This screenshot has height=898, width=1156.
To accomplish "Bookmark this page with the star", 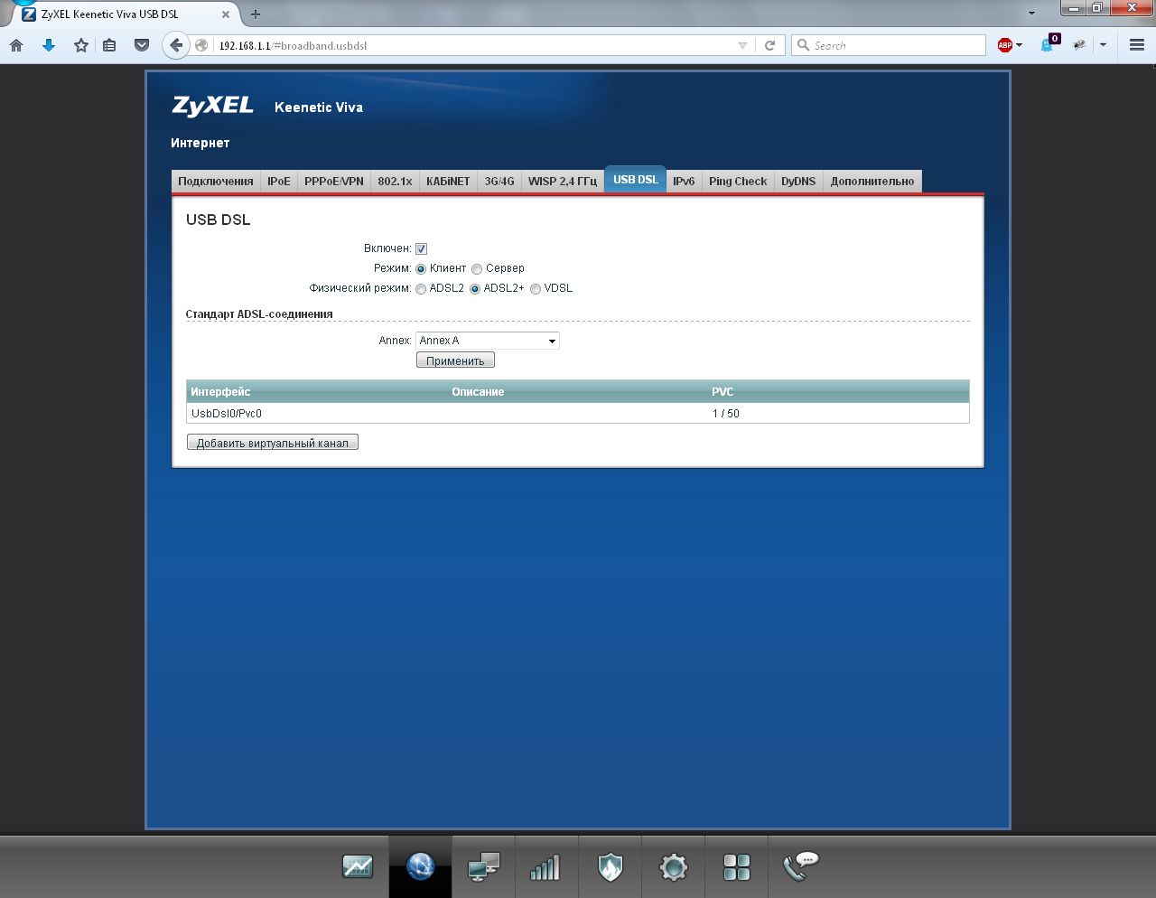I will 81,45.
